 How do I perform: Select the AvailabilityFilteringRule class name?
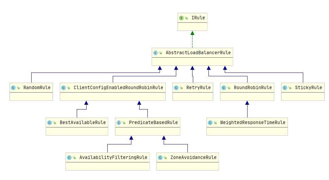pyautogui.click(x=113, y=157)
